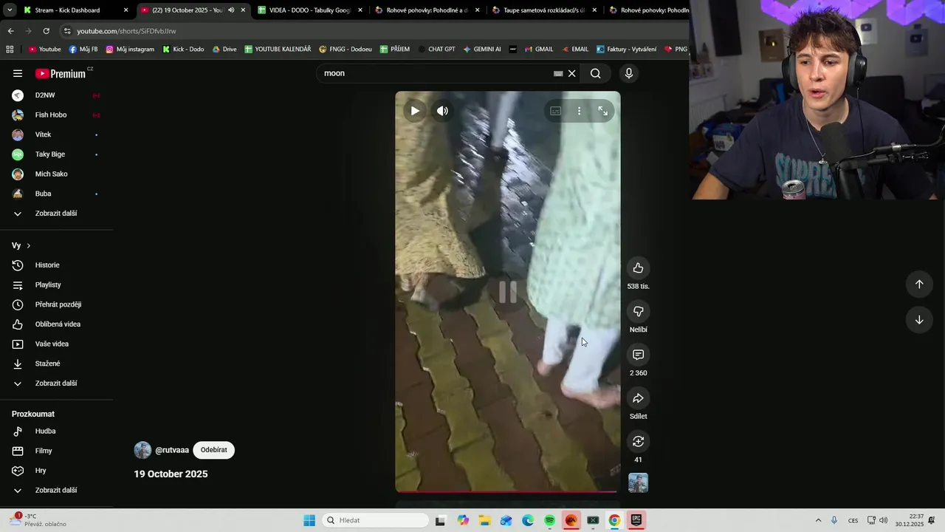Expand subscriptions with Zobrazit další
This screenshot has width=945, height=532.
tap(56, 214)
